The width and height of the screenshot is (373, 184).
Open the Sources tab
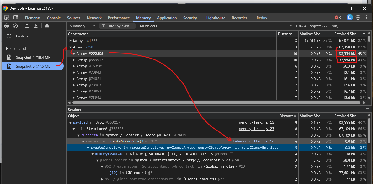[x=74, y=18]
